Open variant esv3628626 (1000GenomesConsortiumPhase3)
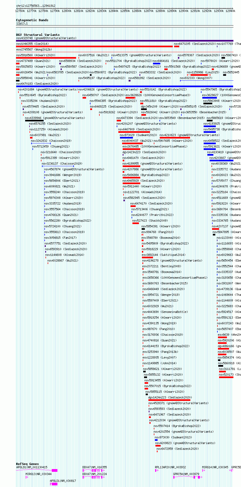This screenshot has width=241, height=487. pyautogui.click(x=158, y=95)
